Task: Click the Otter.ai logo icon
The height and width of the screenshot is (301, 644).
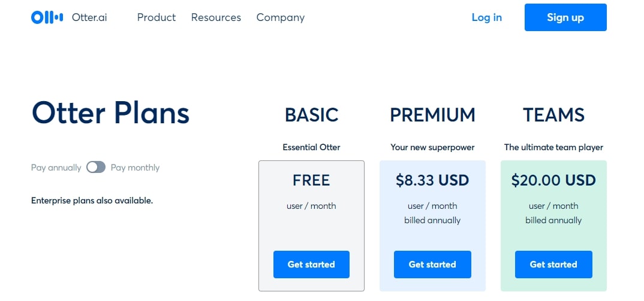Action: pos(47,17)
